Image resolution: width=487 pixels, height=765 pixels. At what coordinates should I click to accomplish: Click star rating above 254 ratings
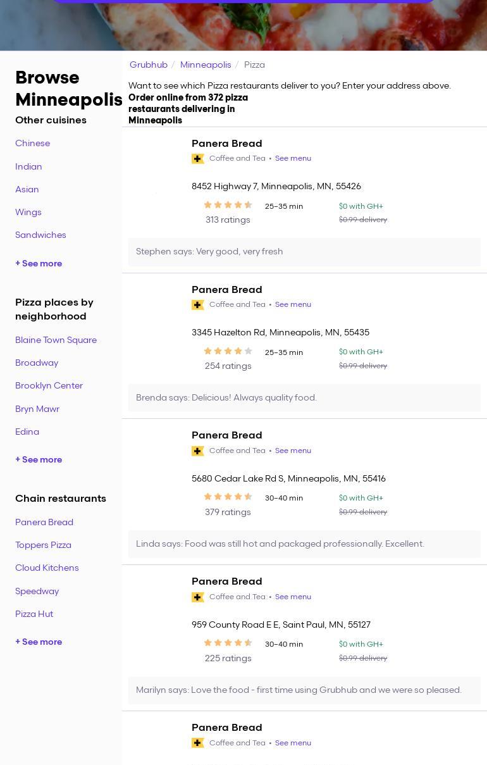[228, 351]
